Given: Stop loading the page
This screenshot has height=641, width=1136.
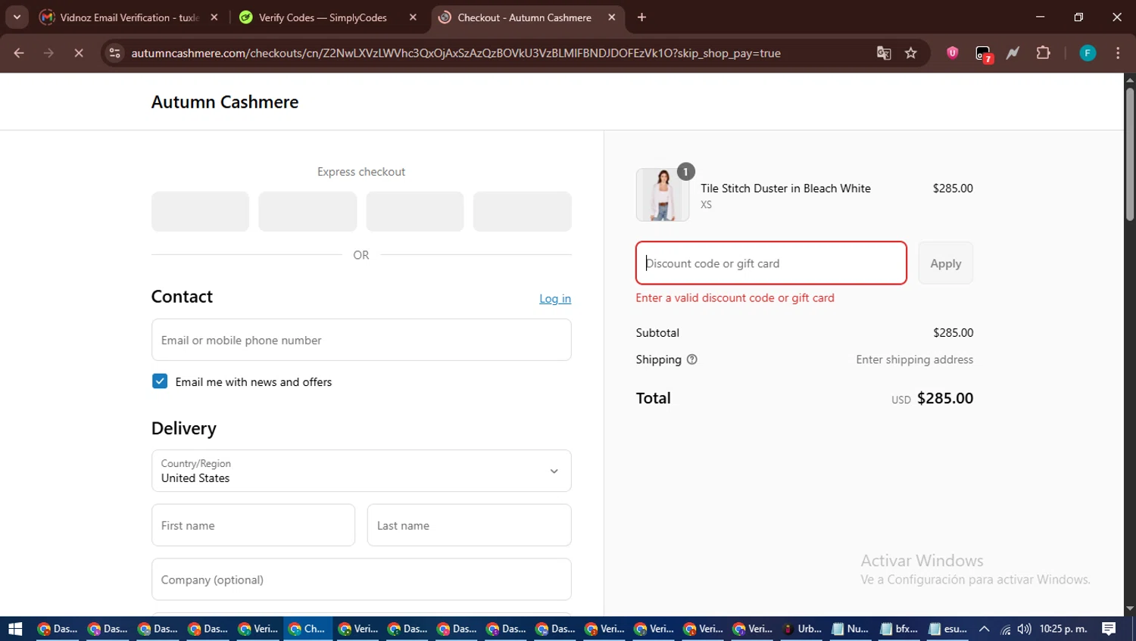Looking at the screenshot, I should pyautogui.click(x=79, y=53).
